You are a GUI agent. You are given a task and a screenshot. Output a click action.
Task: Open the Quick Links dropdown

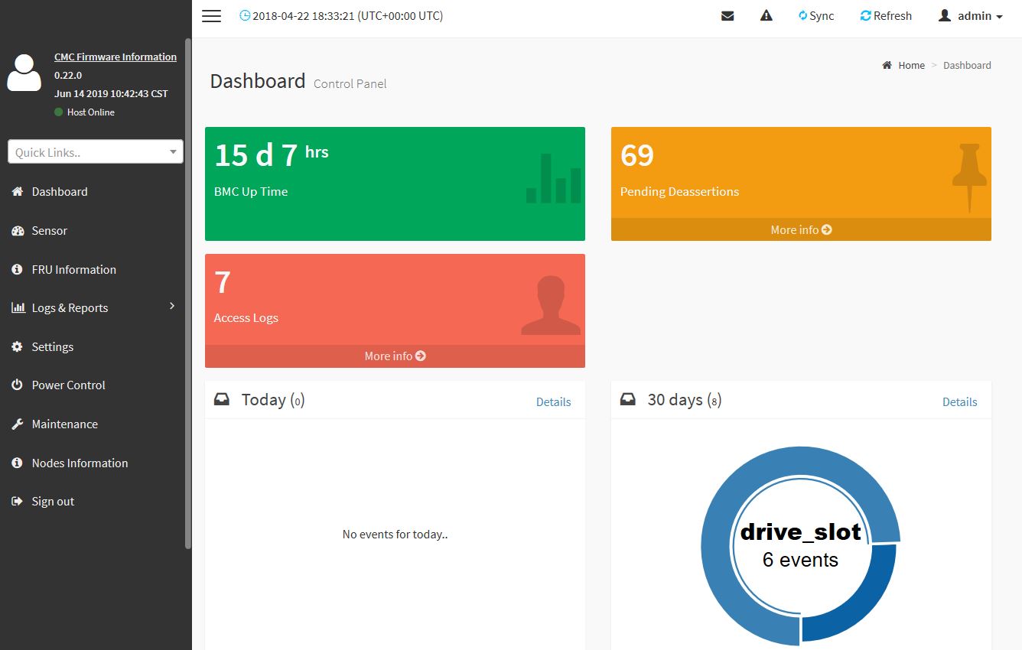click(x=96, y=152)
